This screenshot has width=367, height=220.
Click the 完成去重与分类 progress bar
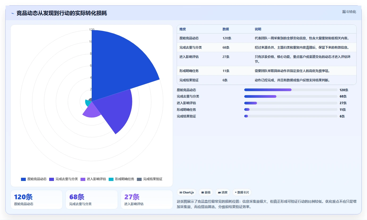[x=291, y=96]
